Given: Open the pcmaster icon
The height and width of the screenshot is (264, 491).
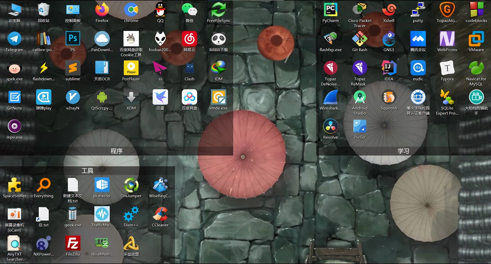Looking at the screenshot, I should pyautogui.click(x=102, y=185).
